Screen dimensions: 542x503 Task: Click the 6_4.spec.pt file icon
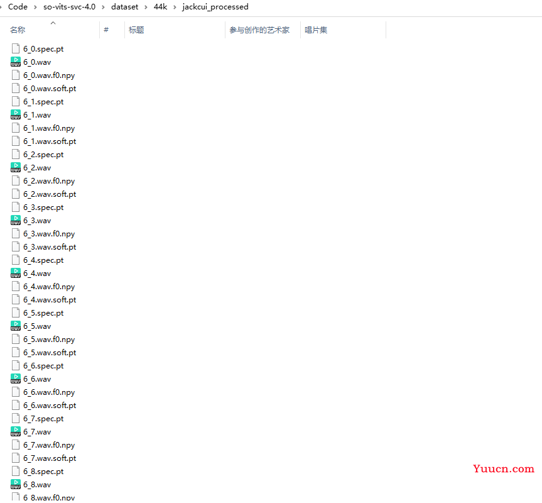[16, 260]
